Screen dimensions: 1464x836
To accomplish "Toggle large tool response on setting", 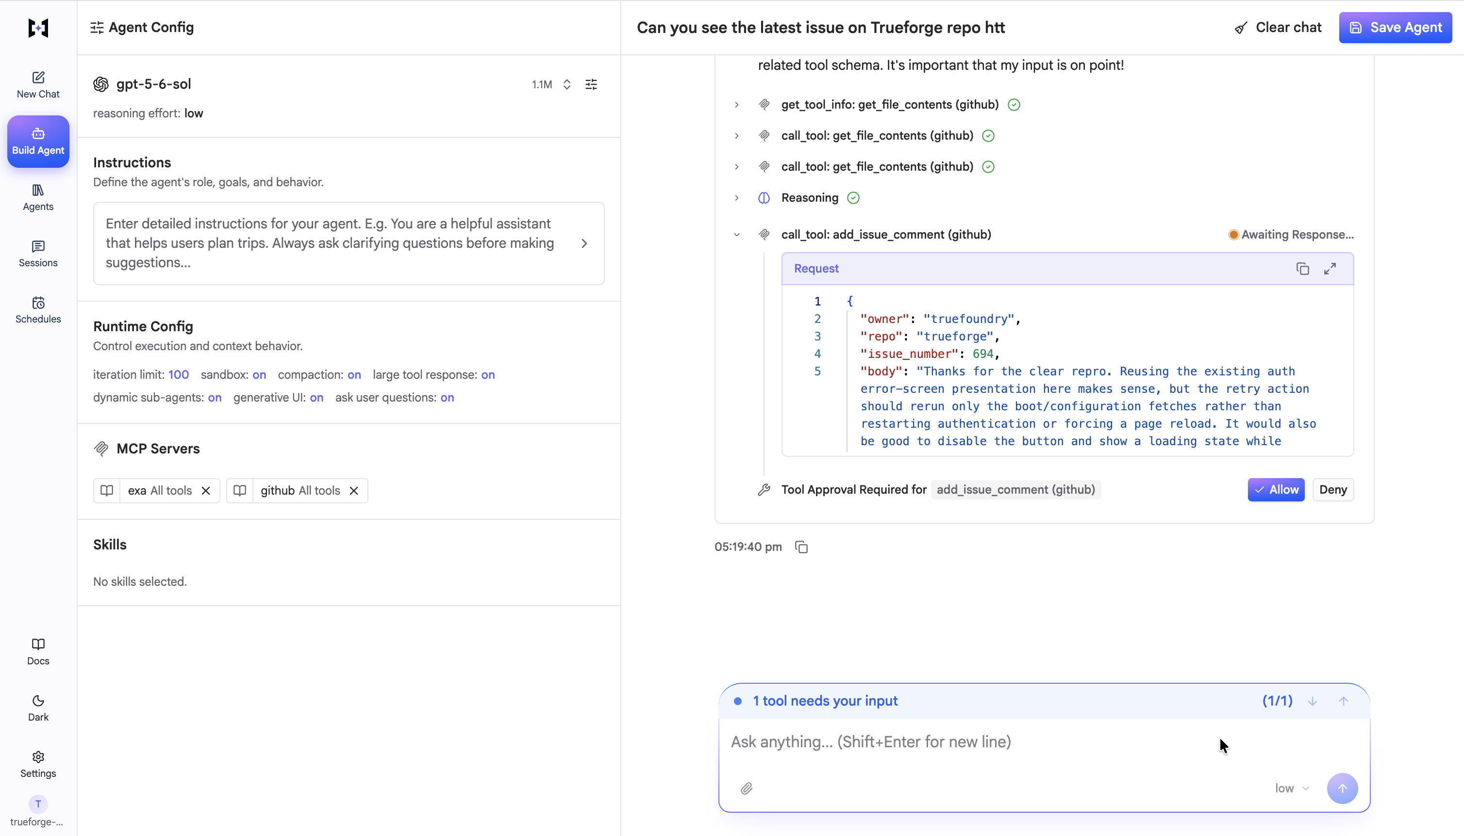I will tap(488, 374).
